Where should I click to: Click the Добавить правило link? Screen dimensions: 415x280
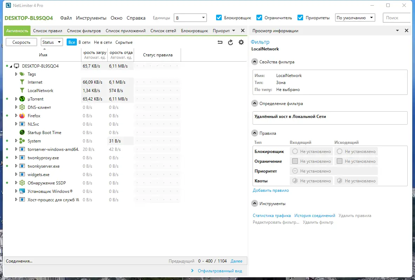[x=270, y=190]
